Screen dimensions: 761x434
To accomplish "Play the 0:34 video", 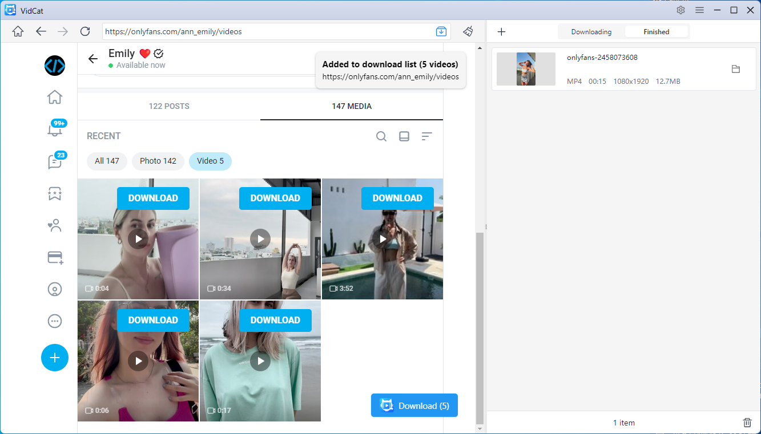I will pyautogui.click(x=260, y=239).
